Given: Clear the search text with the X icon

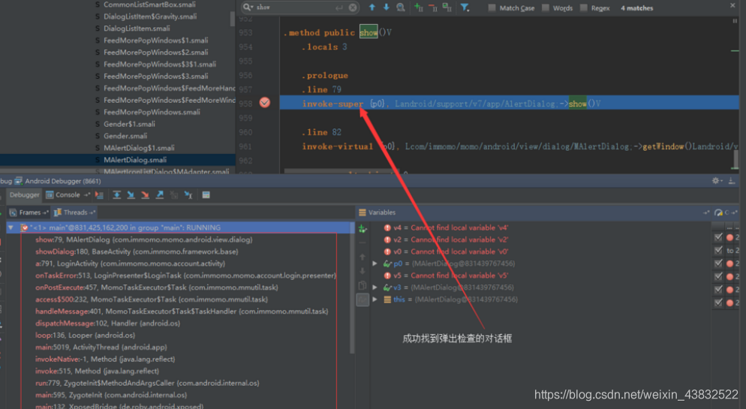Looking at the screenshot, I should 353,8.
